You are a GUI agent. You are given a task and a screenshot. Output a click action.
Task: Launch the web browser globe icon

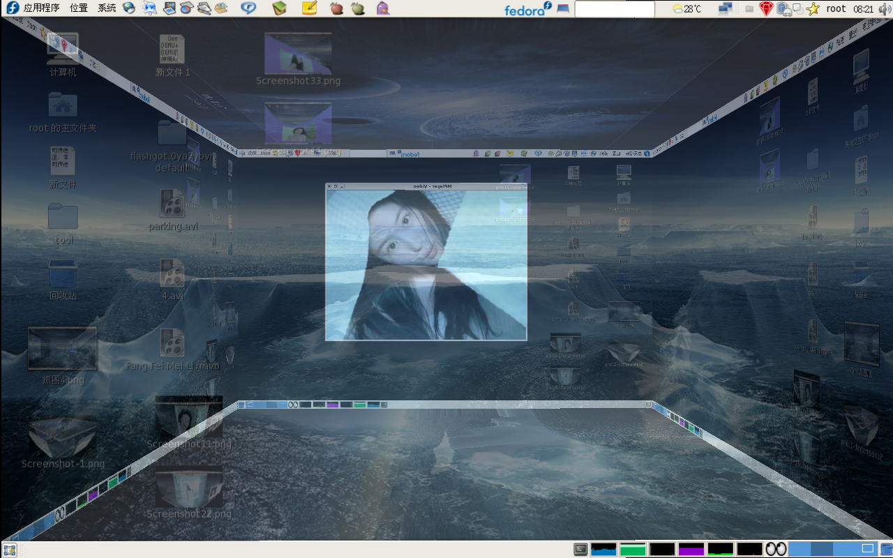pos(129,8)
